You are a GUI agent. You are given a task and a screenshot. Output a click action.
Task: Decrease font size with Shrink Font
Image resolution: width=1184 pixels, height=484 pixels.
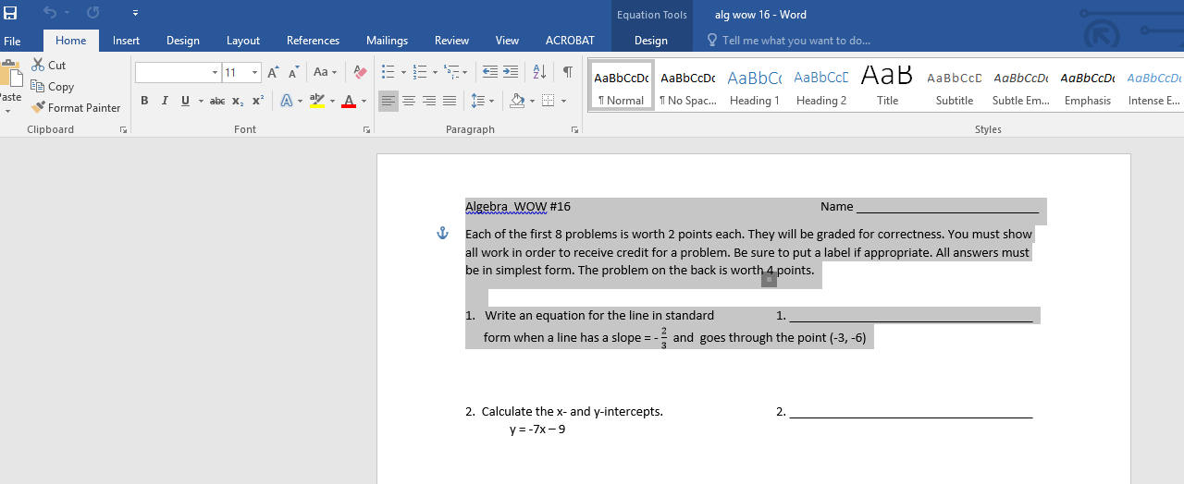point(293,72)
